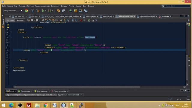
Task: Click the synchronize files toolbar icon
Action: [x=86, y=11]
